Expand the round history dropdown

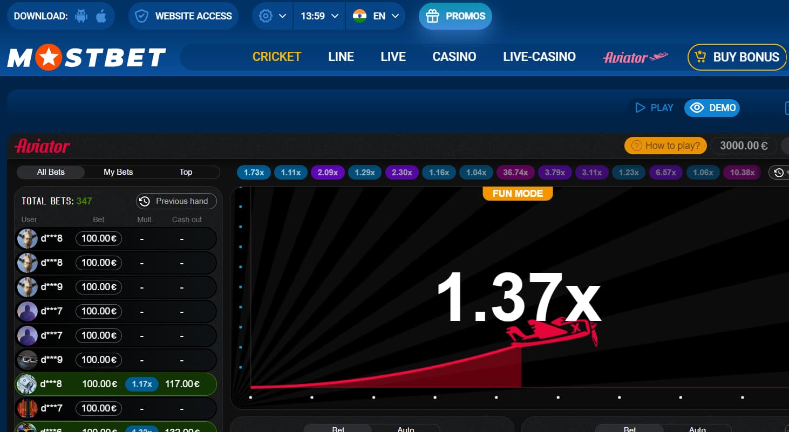click(x=779, y=173)
